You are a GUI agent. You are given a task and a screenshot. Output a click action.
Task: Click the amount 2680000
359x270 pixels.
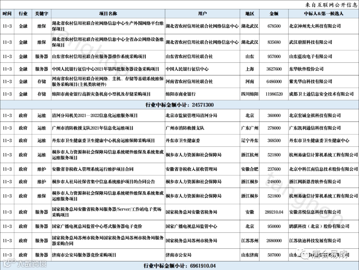tap(274, 241)
